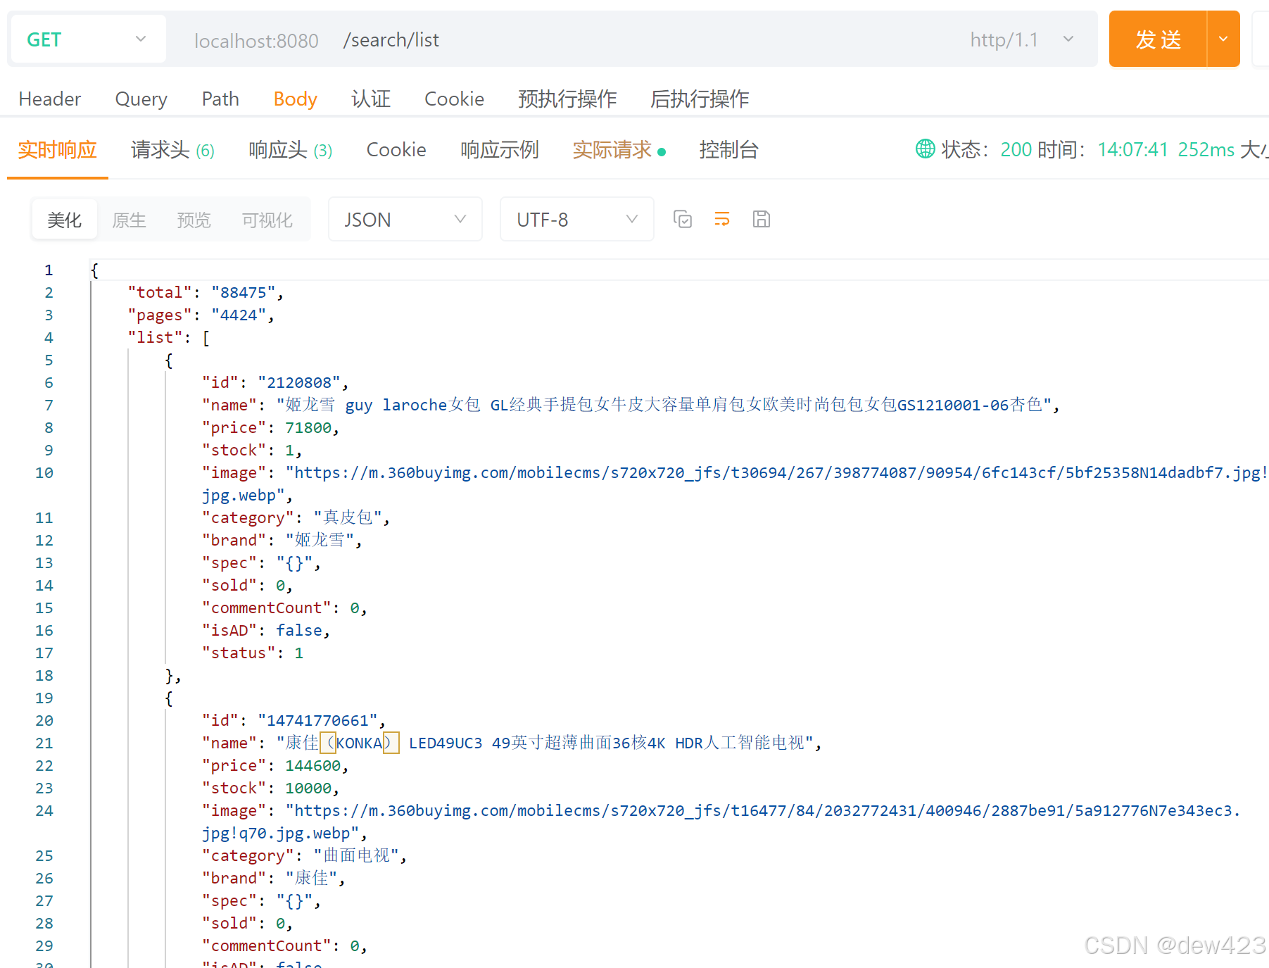Click the green globe status icon

point(925,149)
